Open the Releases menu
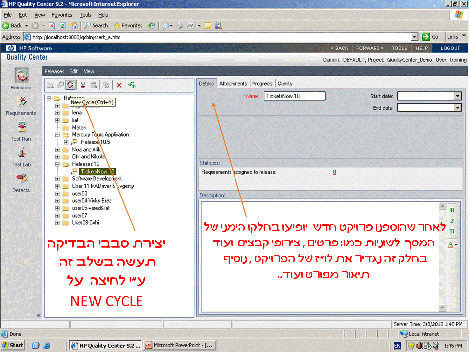 click(54, 71)
